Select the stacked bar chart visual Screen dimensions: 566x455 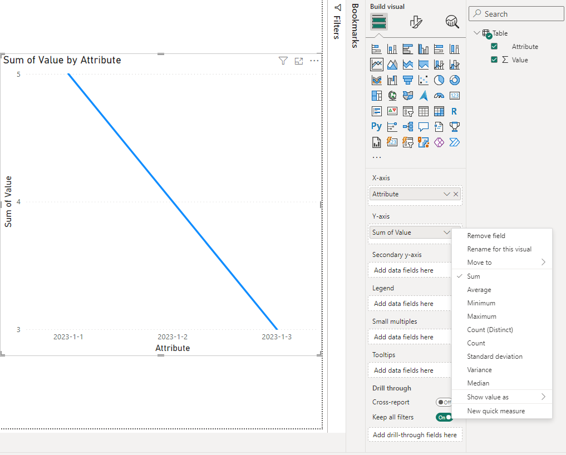(376, 49)
